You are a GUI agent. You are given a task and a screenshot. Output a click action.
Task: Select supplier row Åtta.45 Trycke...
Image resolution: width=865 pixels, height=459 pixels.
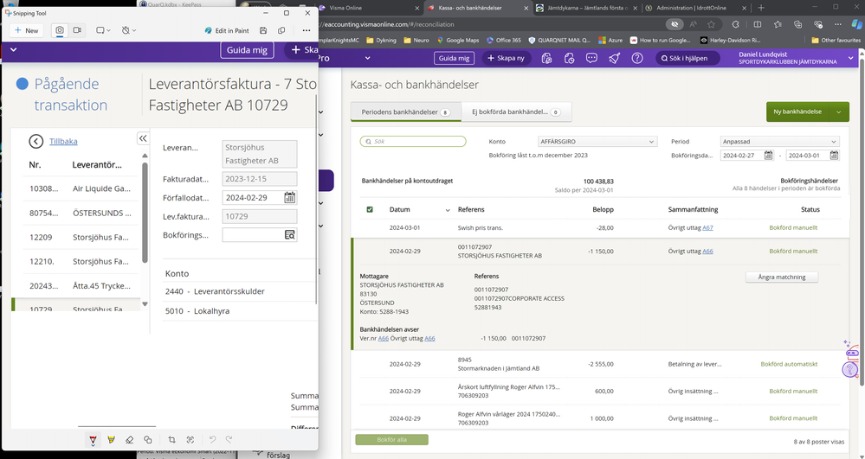coord(81,285)
